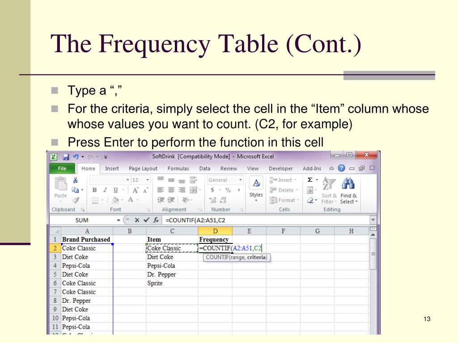Click vertical scrollbar up arrow

373,235
